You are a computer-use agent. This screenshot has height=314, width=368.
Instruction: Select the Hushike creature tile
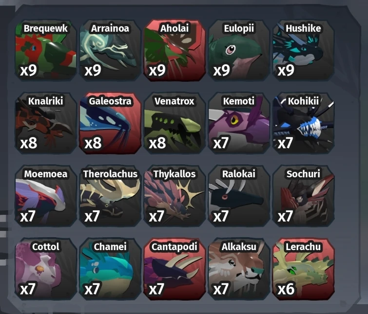[x=304, y=50]
